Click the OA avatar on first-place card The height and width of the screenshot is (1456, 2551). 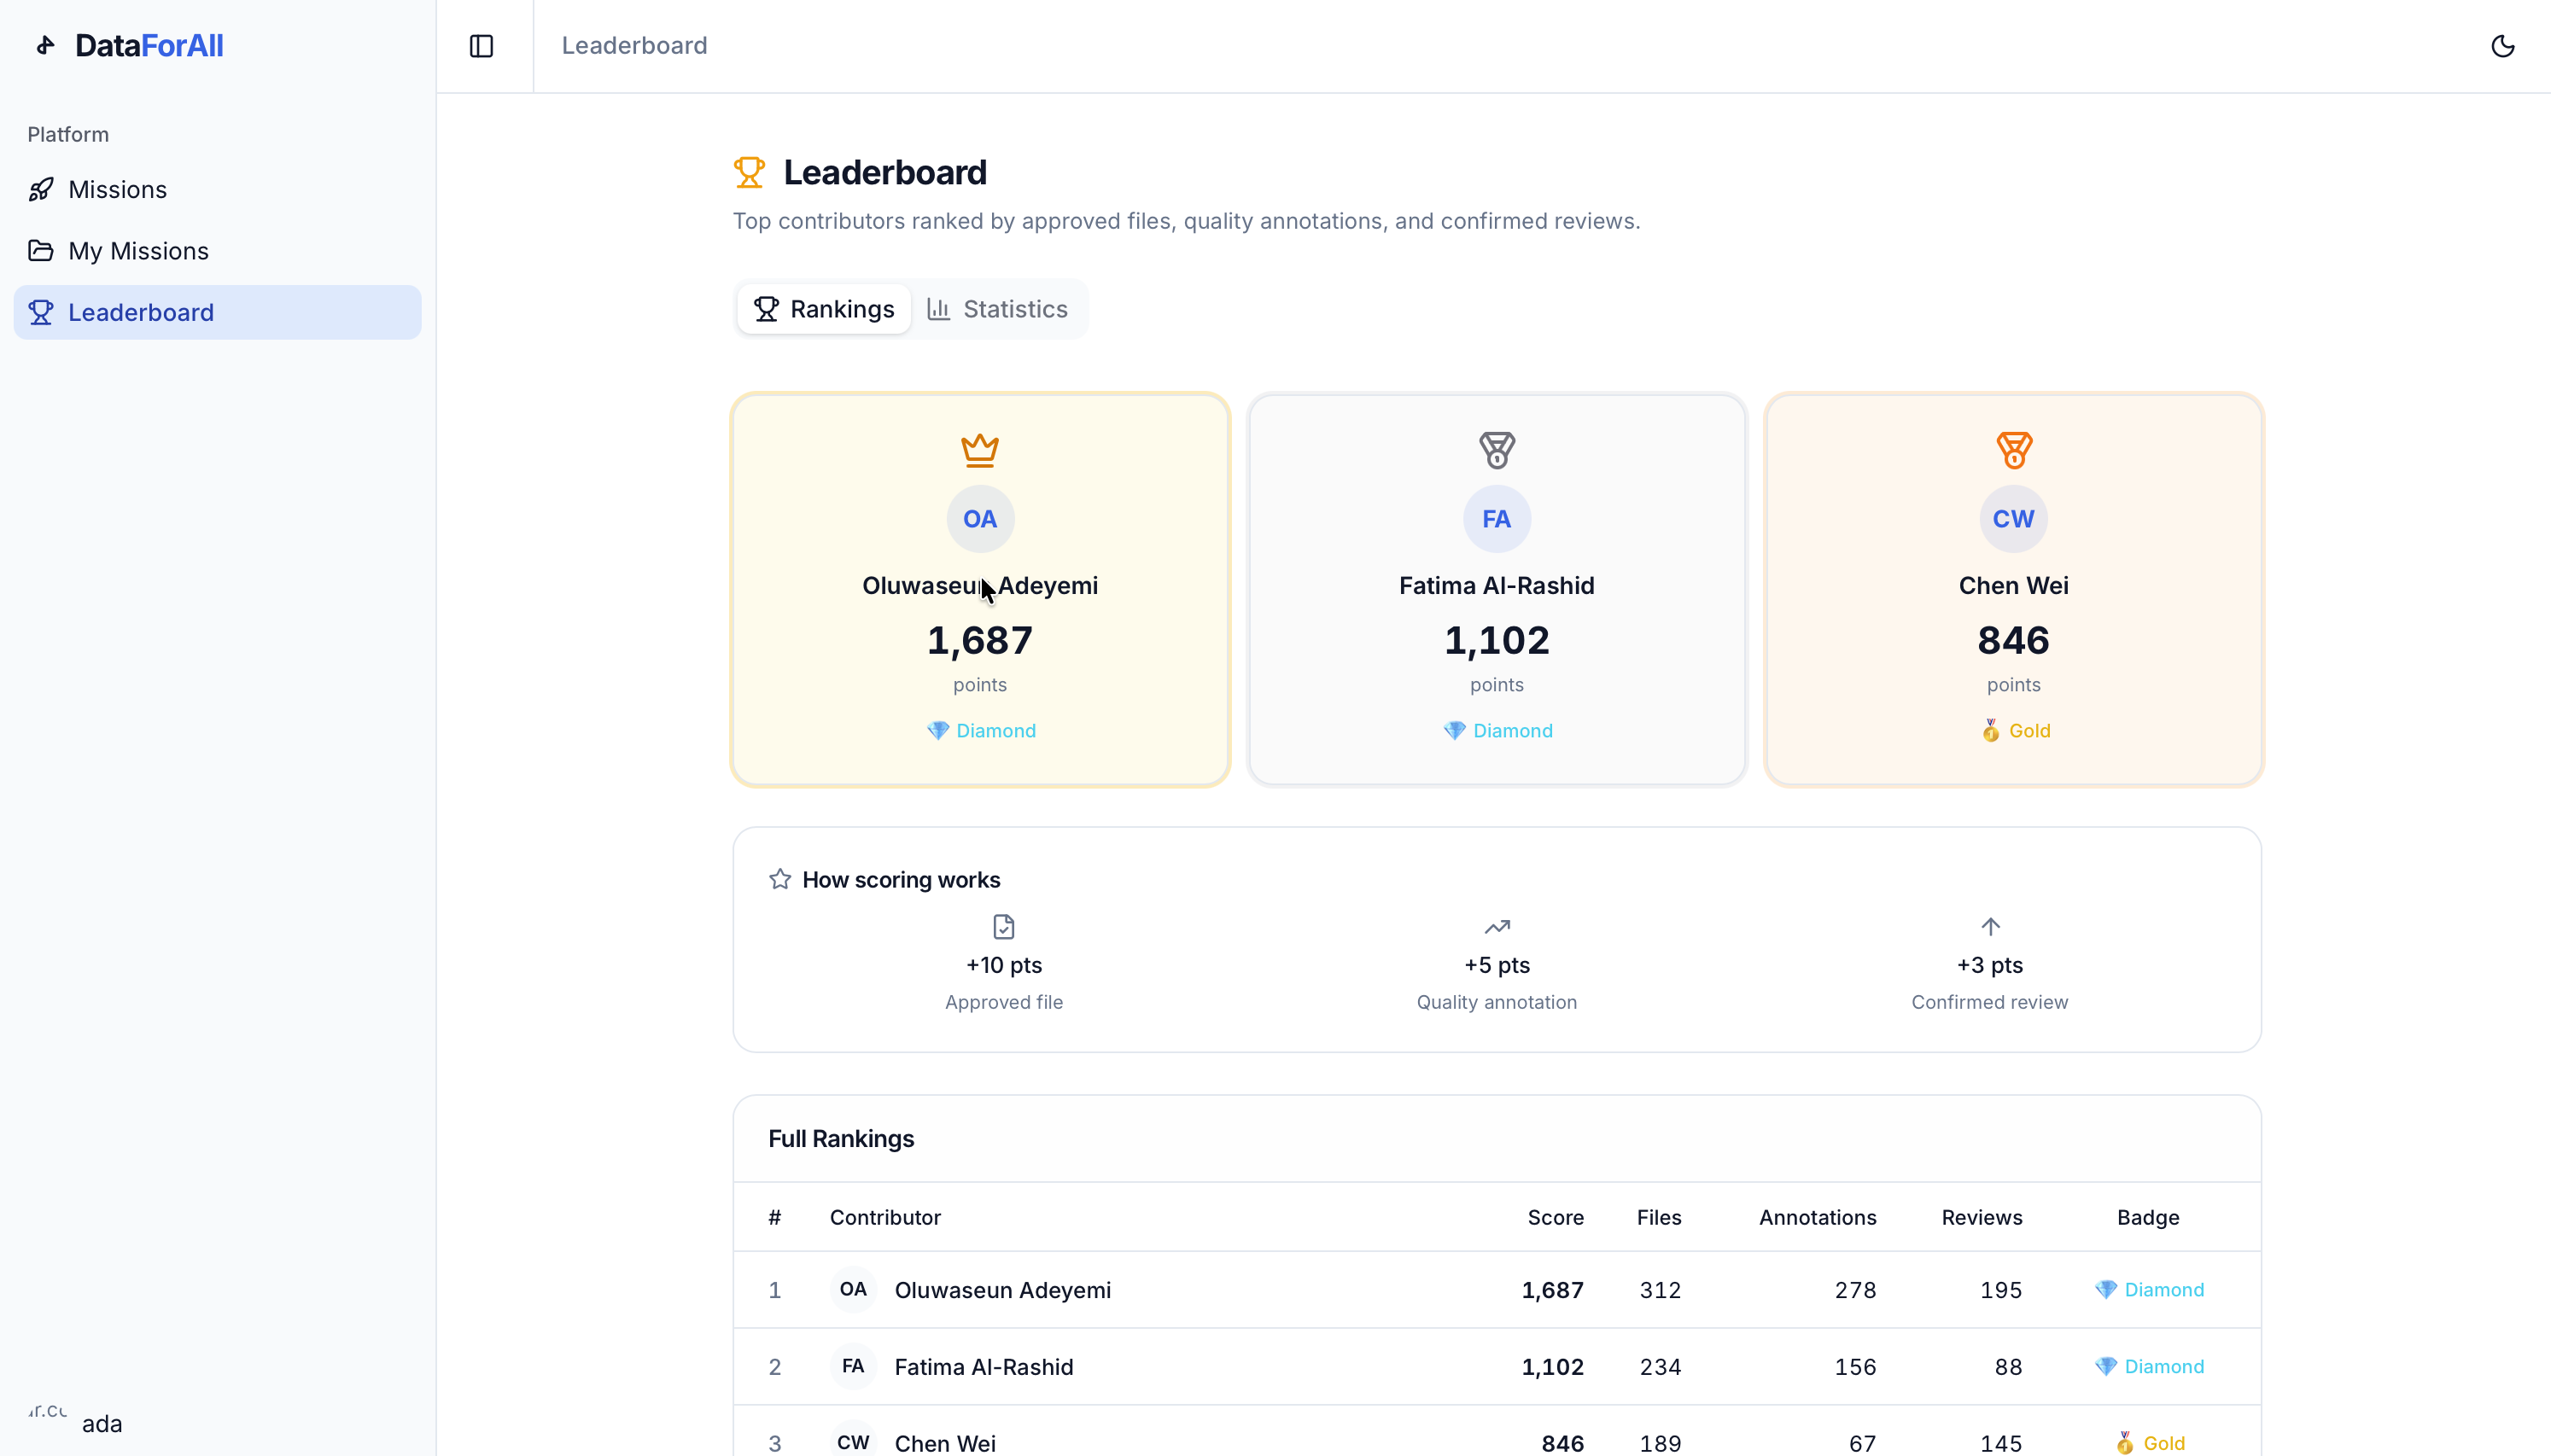click(x=979, y=519)
